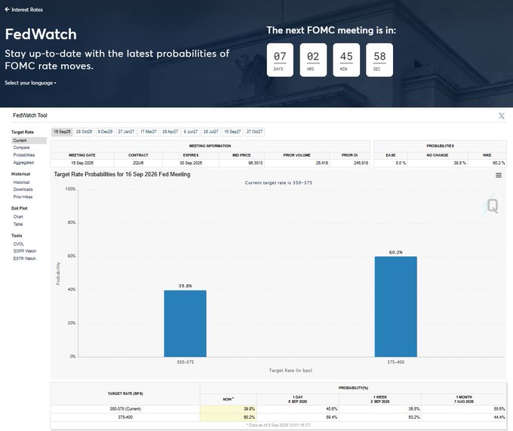Go back to Interest Rates

point(24,10)
